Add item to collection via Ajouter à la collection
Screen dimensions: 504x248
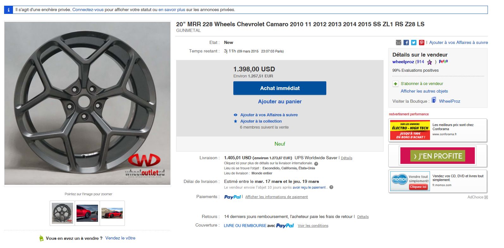(261, 121)
